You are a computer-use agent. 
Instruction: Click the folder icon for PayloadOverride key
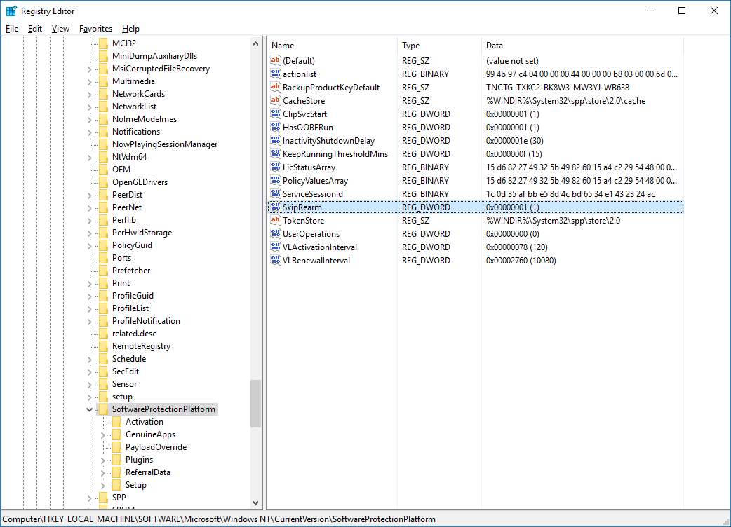tap(117, 447)
